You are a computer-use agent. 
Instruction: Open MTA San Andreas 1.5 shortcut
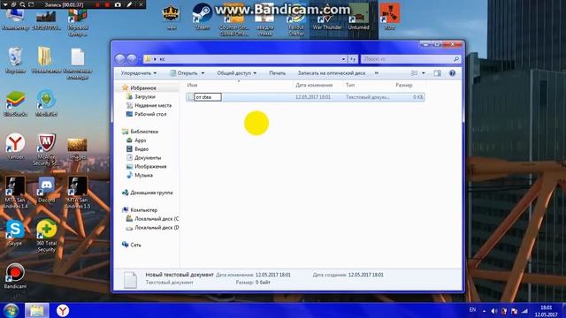[77, 193]
